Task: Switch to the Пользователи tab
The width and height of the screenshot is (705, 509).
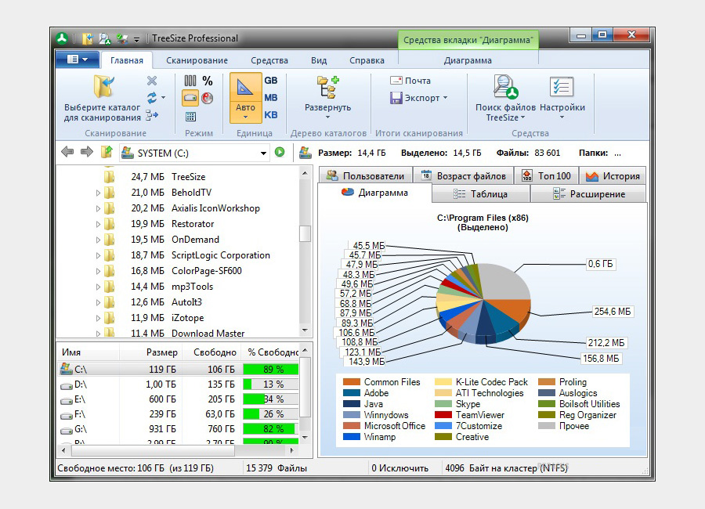Action: click(x=365, y=176)
